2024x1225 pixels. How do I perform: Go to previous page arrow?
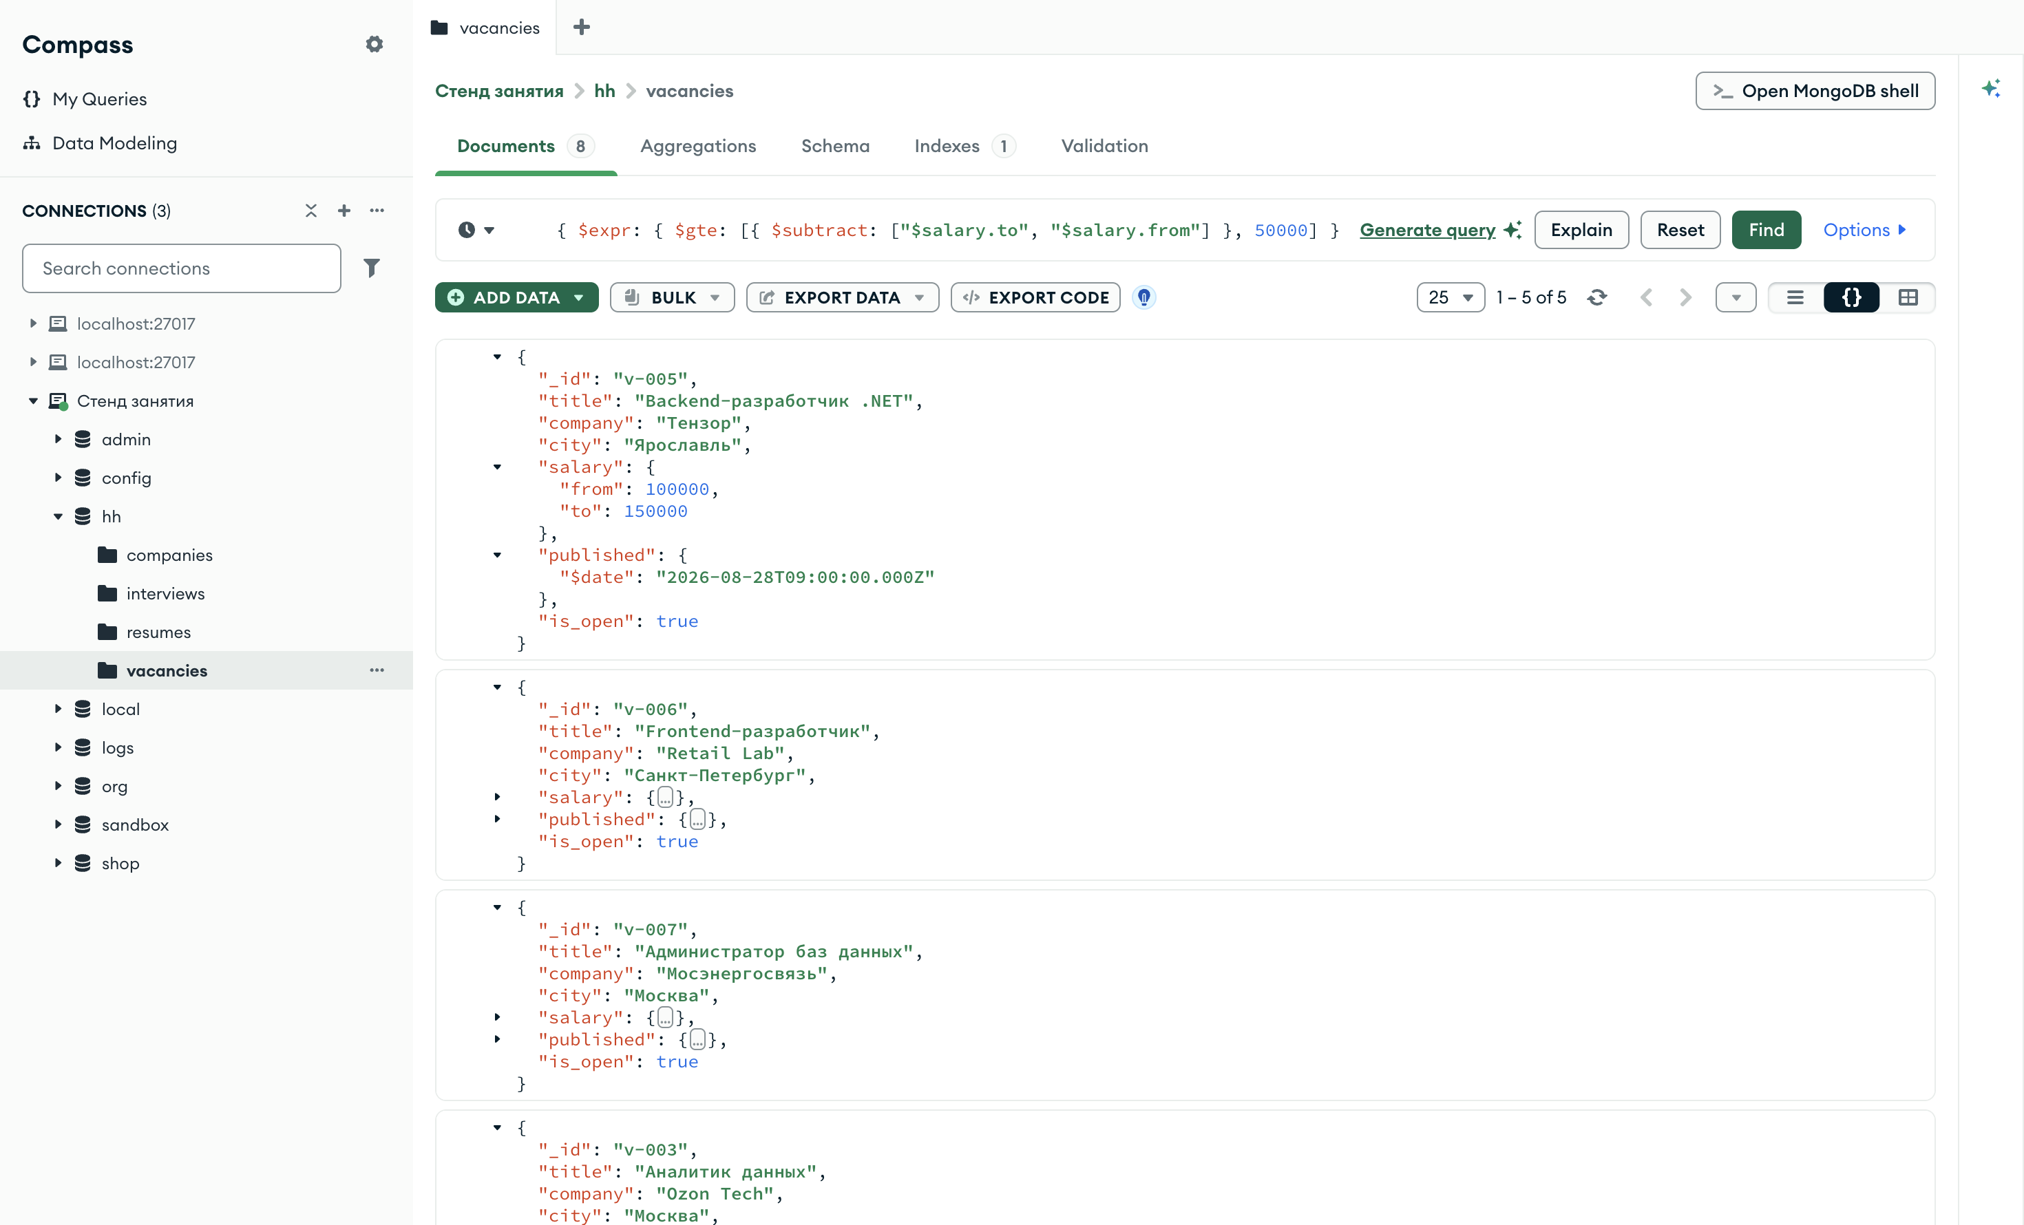point(1646,297)
